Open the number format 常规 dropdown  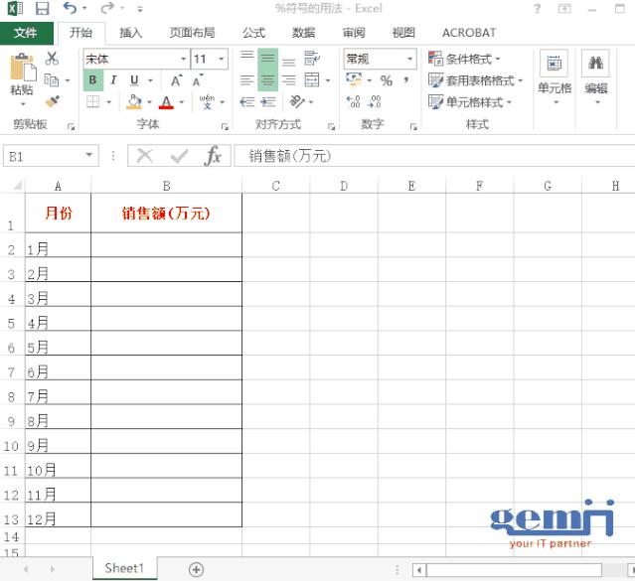409,60
